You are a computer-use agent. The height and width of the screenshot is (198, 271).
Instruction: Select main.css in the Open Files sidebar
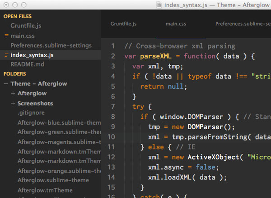[x=23, y=36]
